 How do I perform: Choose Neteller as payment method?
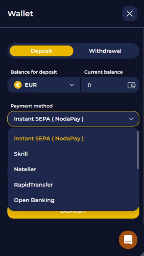click(25, 169)
